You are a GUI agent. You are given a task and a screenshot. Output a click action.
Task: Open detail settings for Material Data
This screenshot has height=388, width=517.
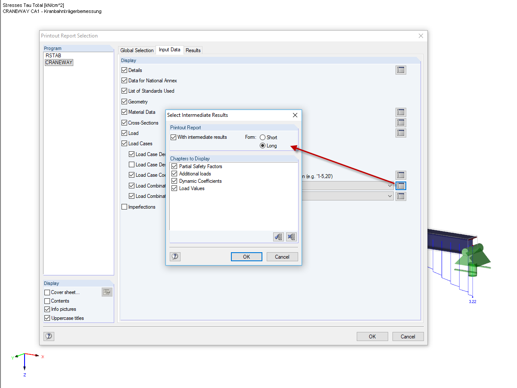tap(400, 112)
